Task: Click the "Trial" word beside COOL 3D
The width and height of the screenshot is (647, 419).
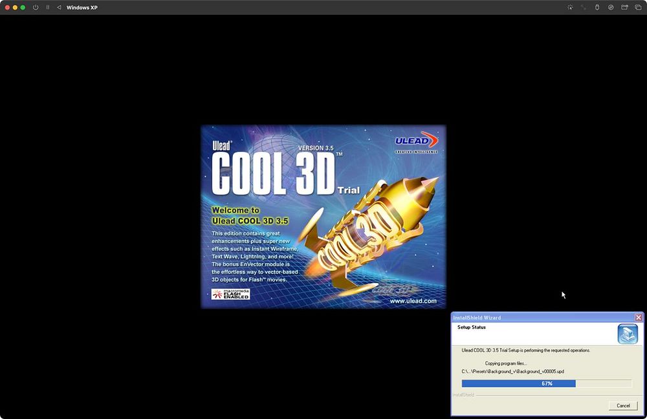Action: (349, 190)
